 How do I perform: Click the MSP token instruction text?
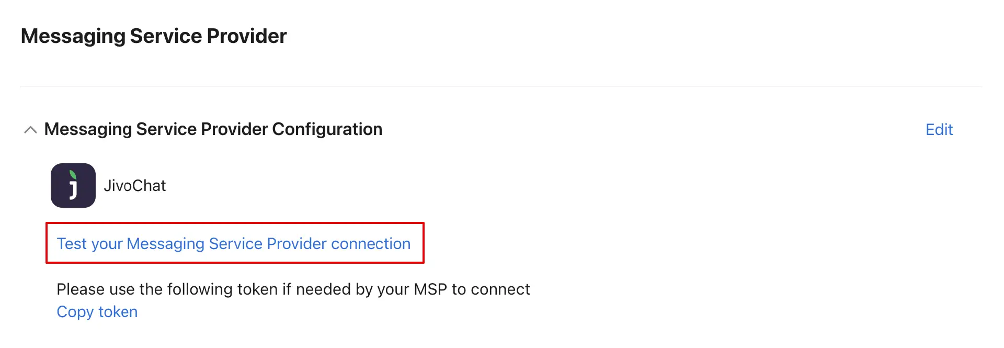(x=293, y=289)
